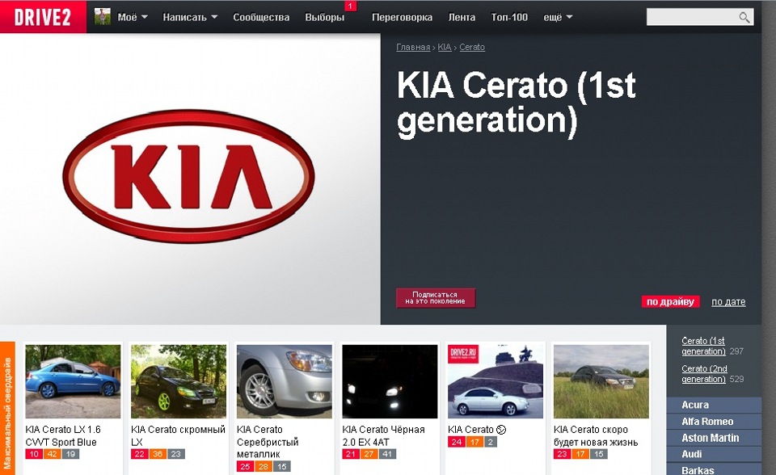Click red counter 25 under Серебристый металлик
This screenshot has height=475, width=776.
point(245,466)
